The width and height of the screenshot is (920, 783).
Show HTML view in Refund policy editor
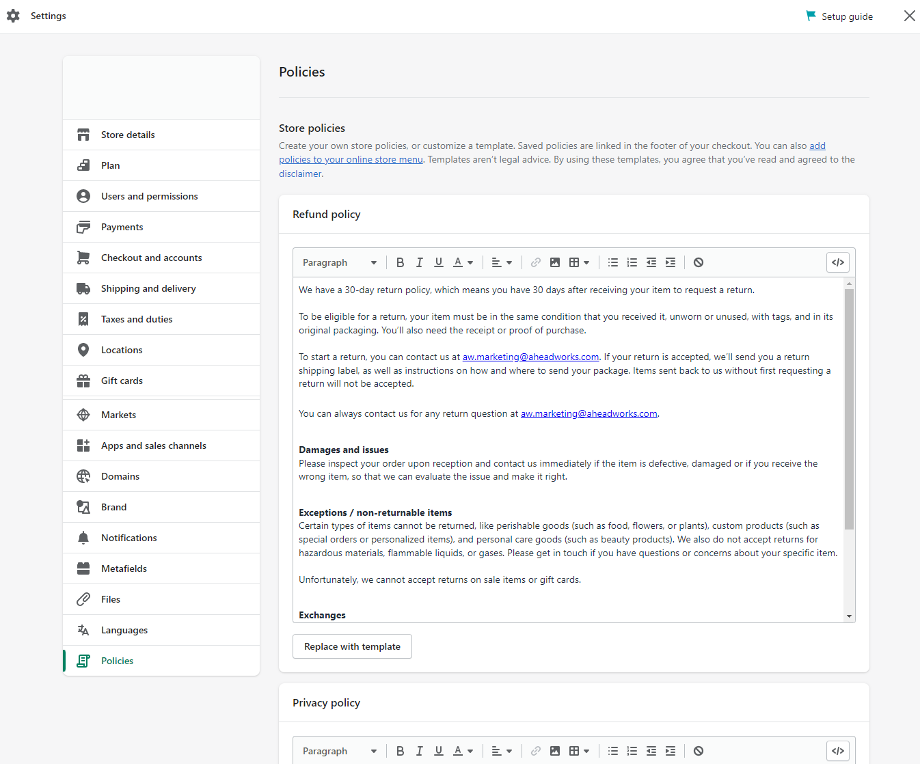point(838,262)
